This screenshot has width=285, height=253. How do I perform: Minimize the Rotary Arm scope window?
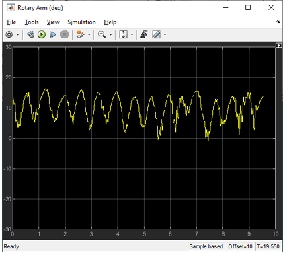point(226,7)
